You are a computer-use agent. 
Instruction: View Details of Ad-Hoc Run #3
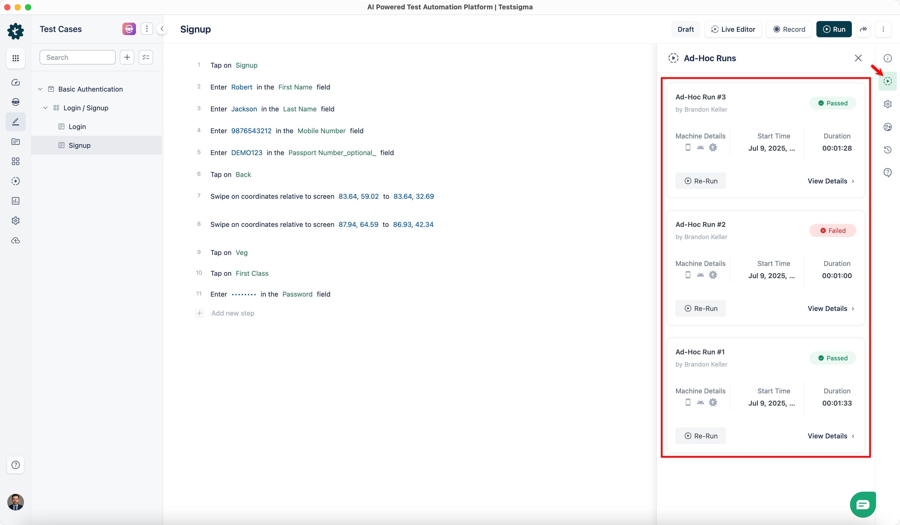831,181
